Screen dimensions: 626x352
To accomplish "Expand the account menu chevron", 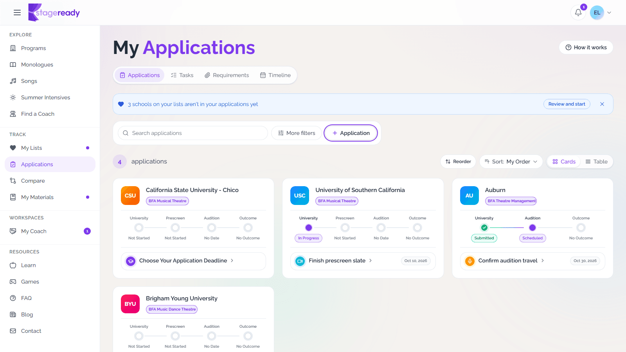I will click(x=609, y=13).
